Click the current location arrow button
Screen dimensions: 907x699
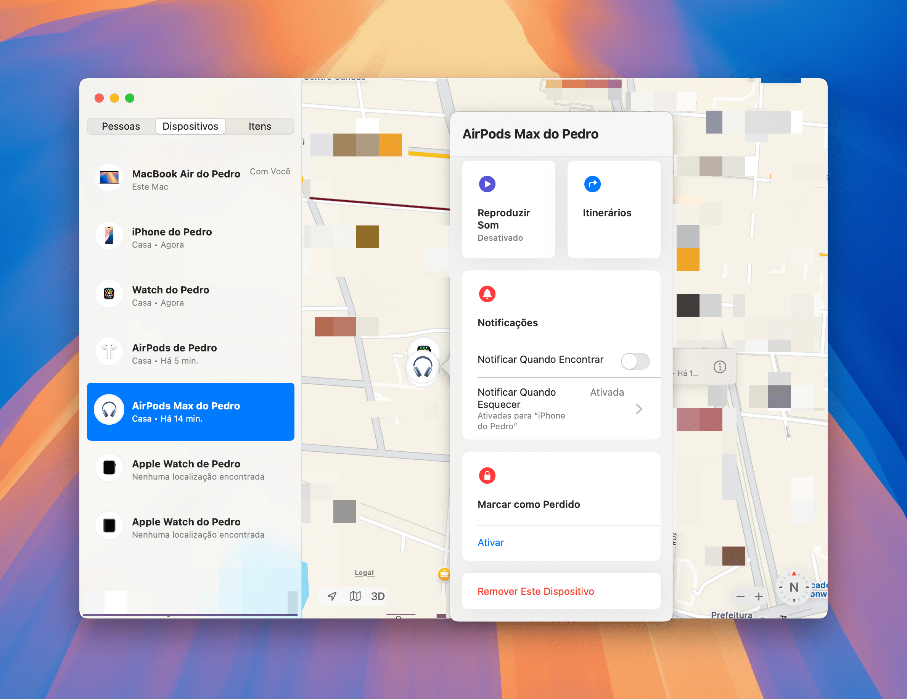(x=332, y=596)
